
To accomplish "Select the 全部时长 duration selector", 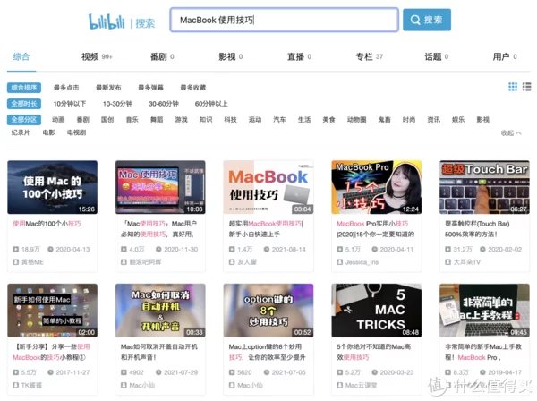I will [x=25, y=104].
